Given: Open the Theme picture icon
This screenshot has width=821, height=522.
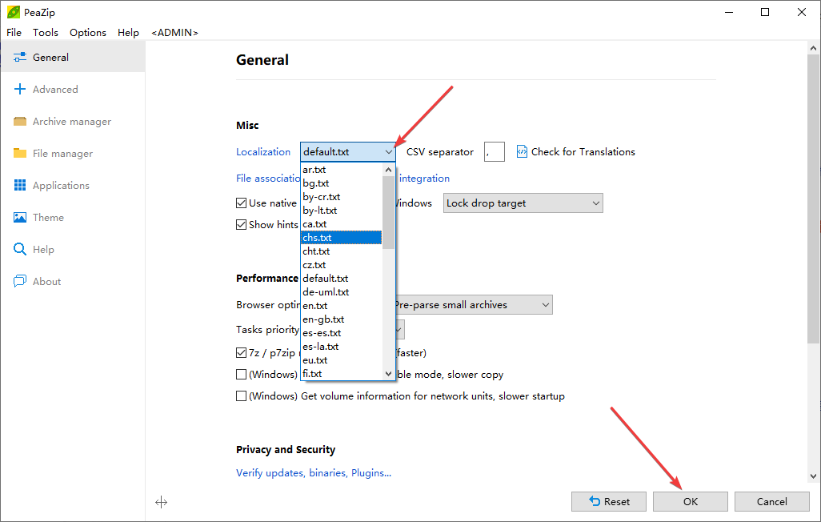Looking at the screenshot, I should [20, 218].
